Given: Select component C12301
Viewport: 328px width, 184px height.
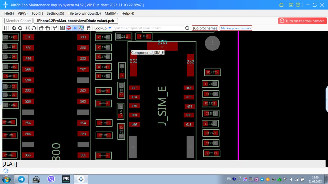Looking at the screenshot, I should 211,94.
